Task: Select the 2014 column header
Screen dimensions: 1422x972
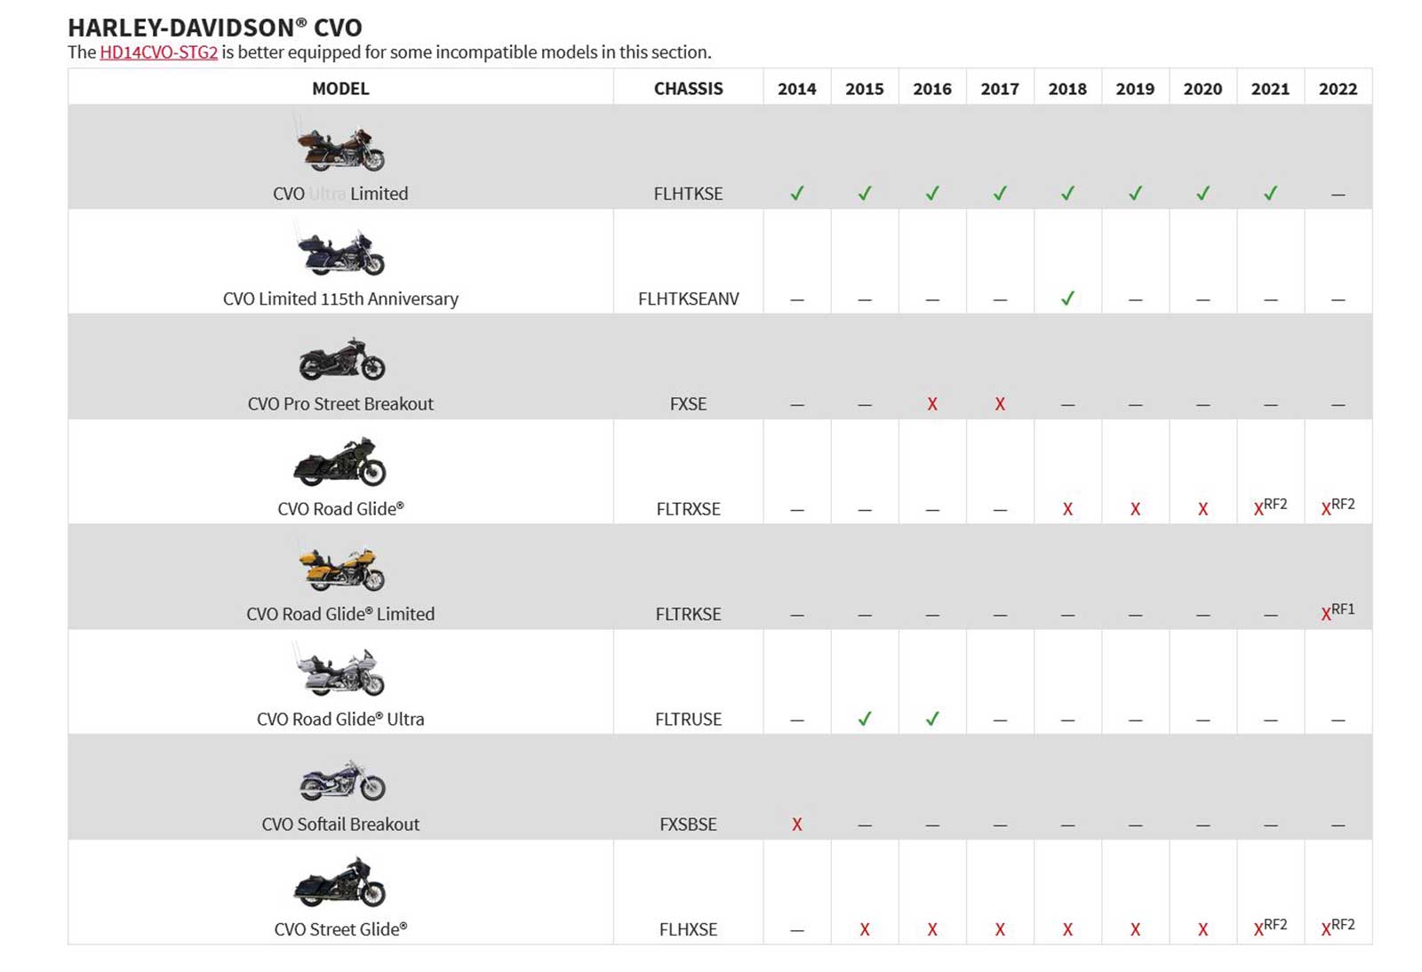Action: [797, 89]
